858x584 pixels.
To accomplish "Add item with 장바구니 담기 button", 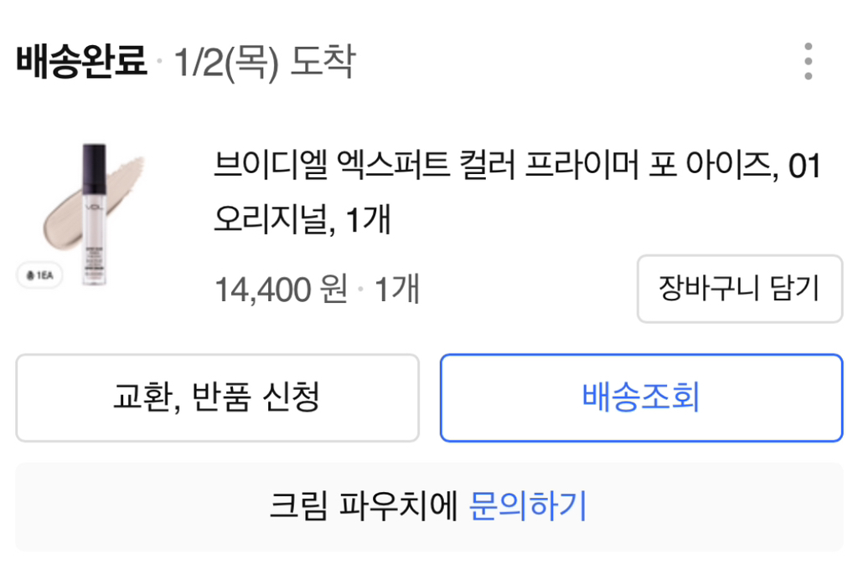I will pos(739,289).
